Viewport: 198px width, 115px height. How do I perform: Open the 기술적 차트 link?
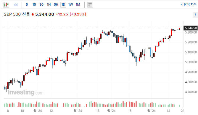tap(188, 4)
